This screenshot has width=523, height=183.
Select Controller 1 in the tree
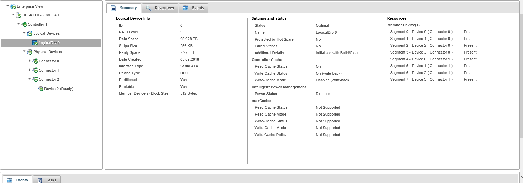[x=37, y=24]
